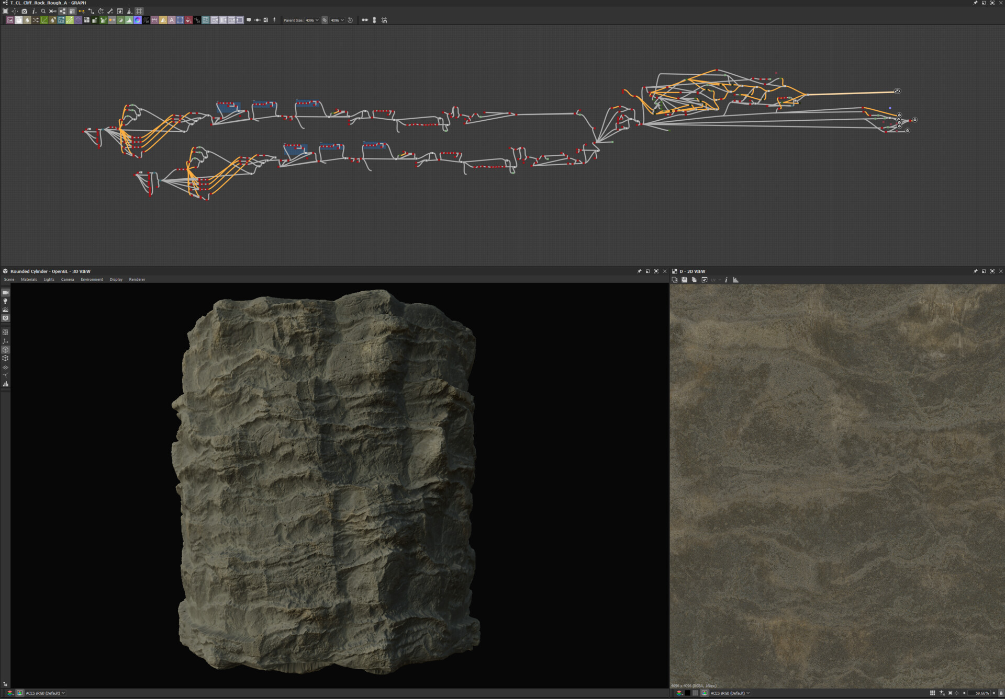The height and width of the screenshot is (699, 1005).
Task: Open the Materials menu in the 3D view
Action: 29,279
